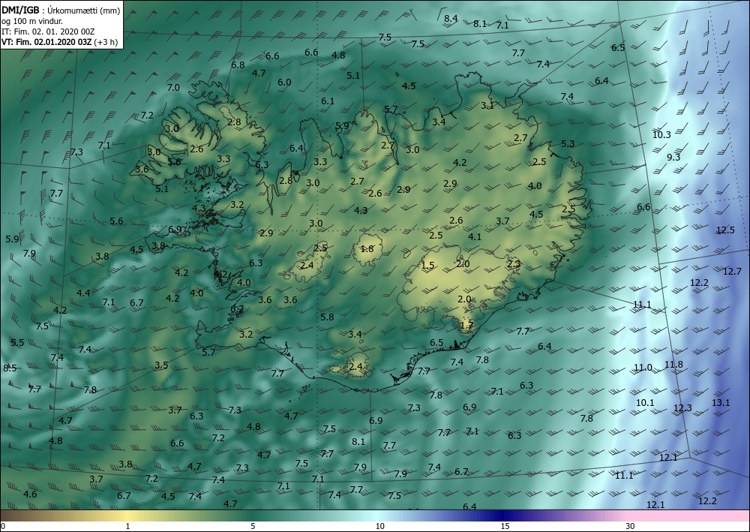
Task: Click the map value '5.8'
Action: tap(327, 317)
